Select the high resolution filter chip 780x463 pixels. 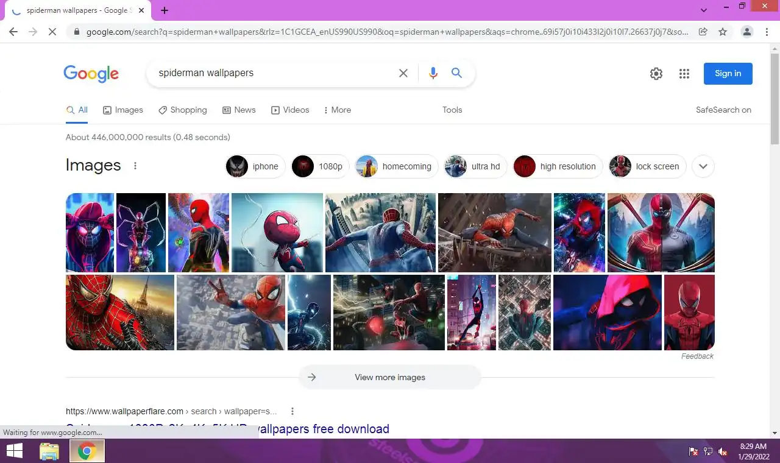pyautogui.click(x=558, y=166)
